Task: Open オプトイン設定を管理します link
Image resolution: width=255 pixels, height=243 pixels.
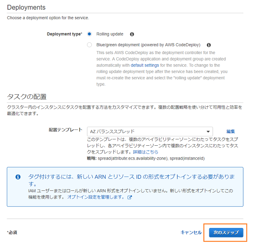Action: (96, 197)
